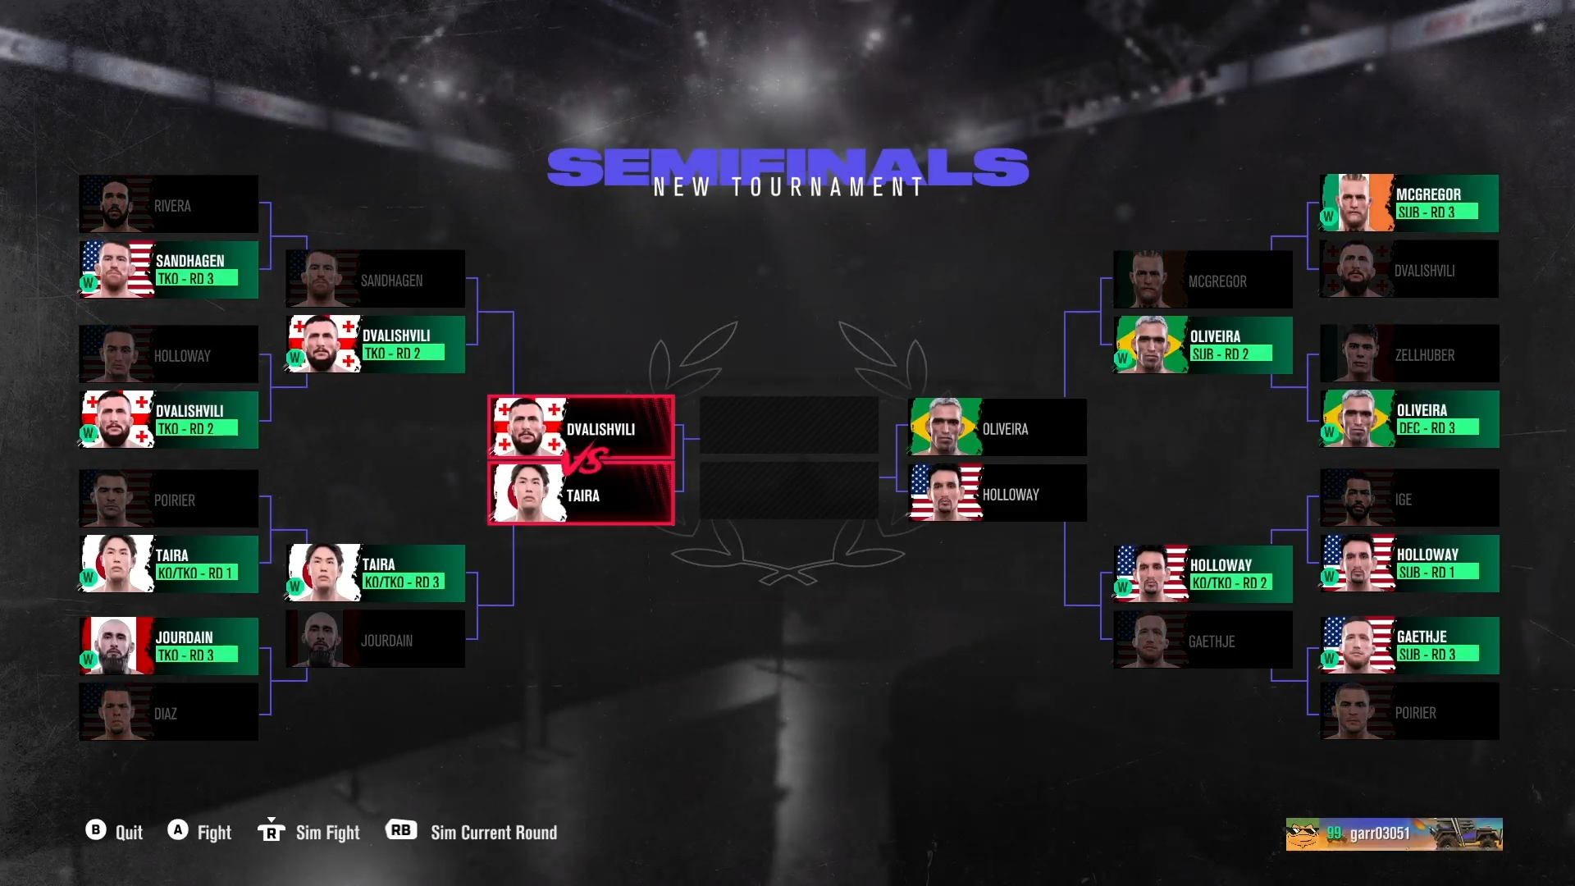The width and height of the screenshot is (1575, 886).
Task: View Semifinals title banner toggle display
Action: [787, 169]
